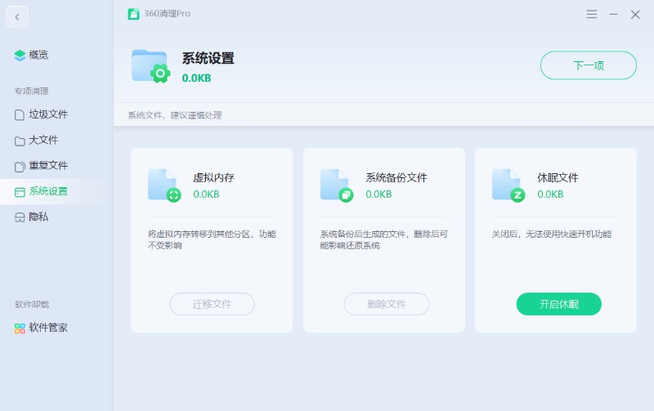
Task: Click the 虚拟内存 card title
Action: click(213, 178)
